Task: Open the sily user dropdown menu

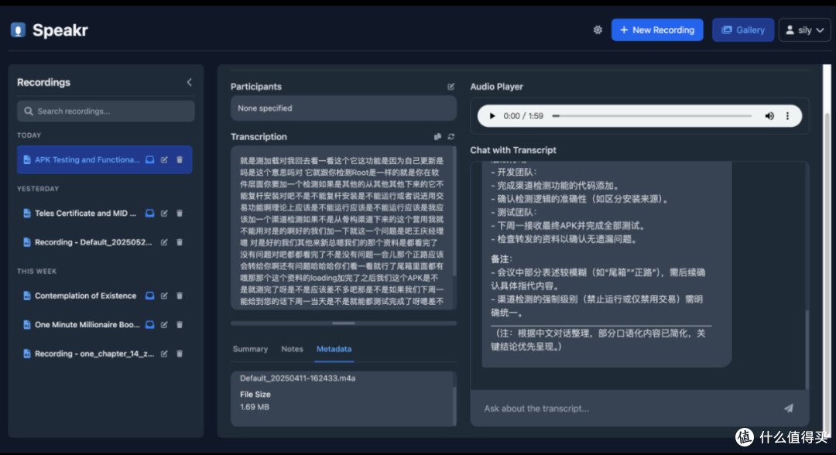Action: [804, 30]
